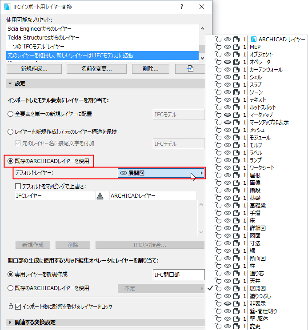Select lower 既存のARCHICADレイヤーを使用 radio for openings
This screenshot has width=308, height=330.
pyautogui.click(x=10, y=288)
